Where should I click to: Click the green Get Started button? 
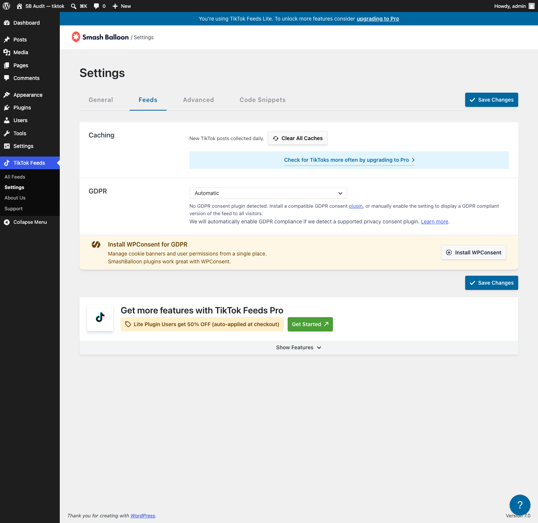[310, 324]
